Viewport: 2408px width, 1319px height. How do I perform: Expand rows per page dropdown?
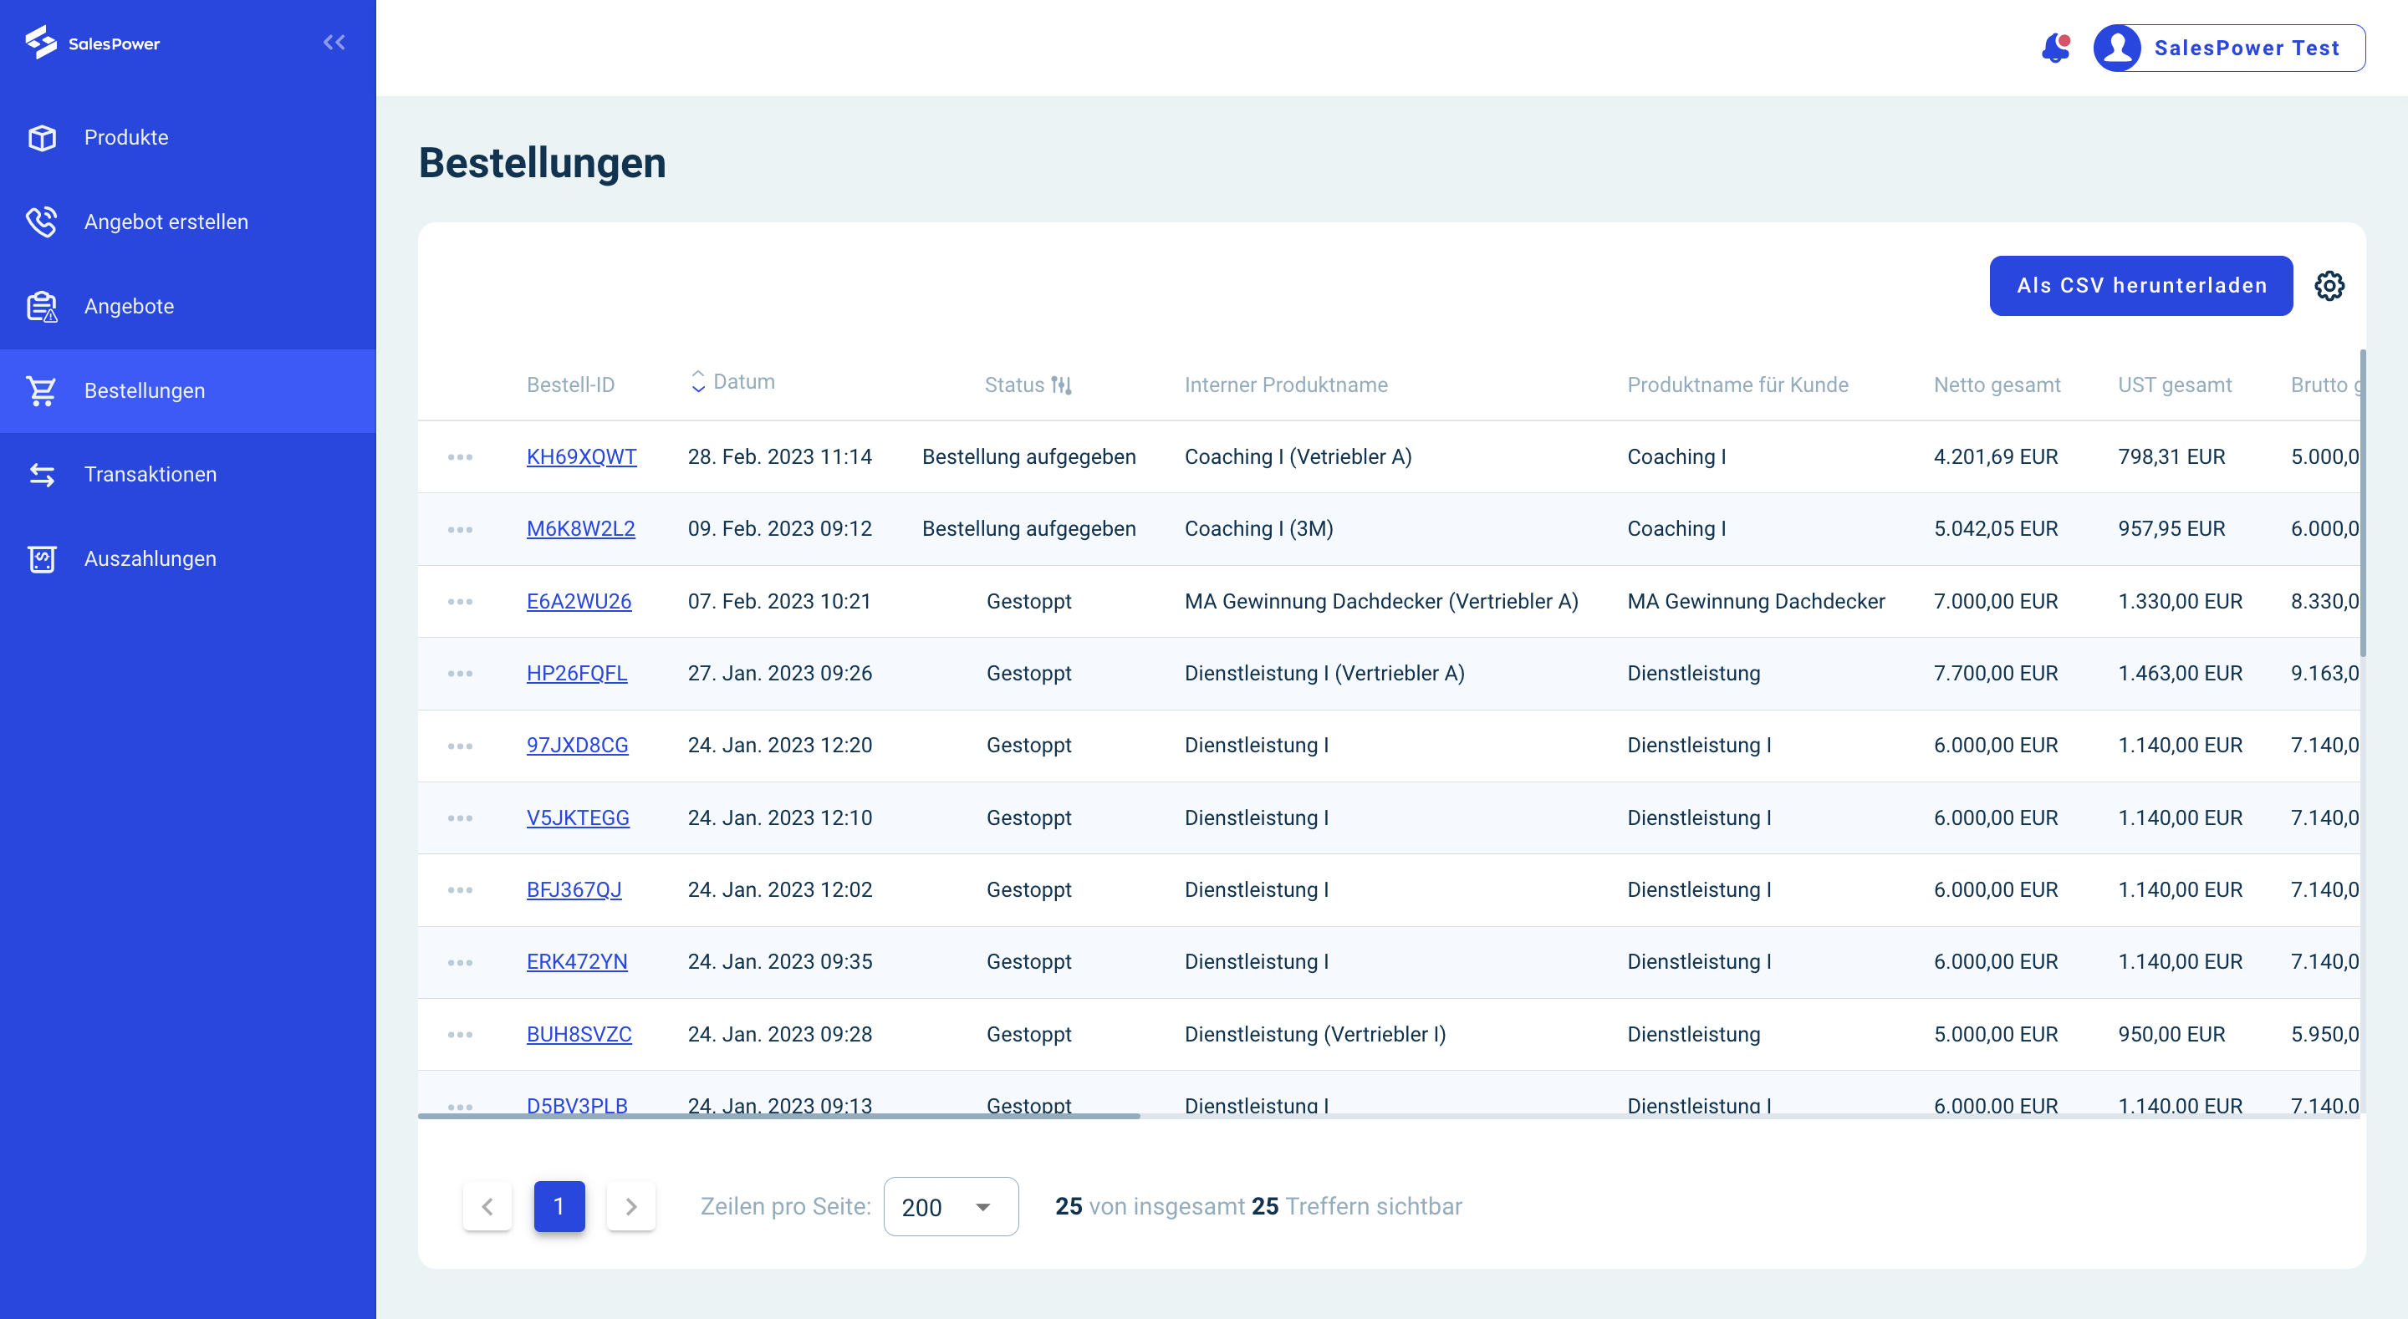pos(951,1207)
